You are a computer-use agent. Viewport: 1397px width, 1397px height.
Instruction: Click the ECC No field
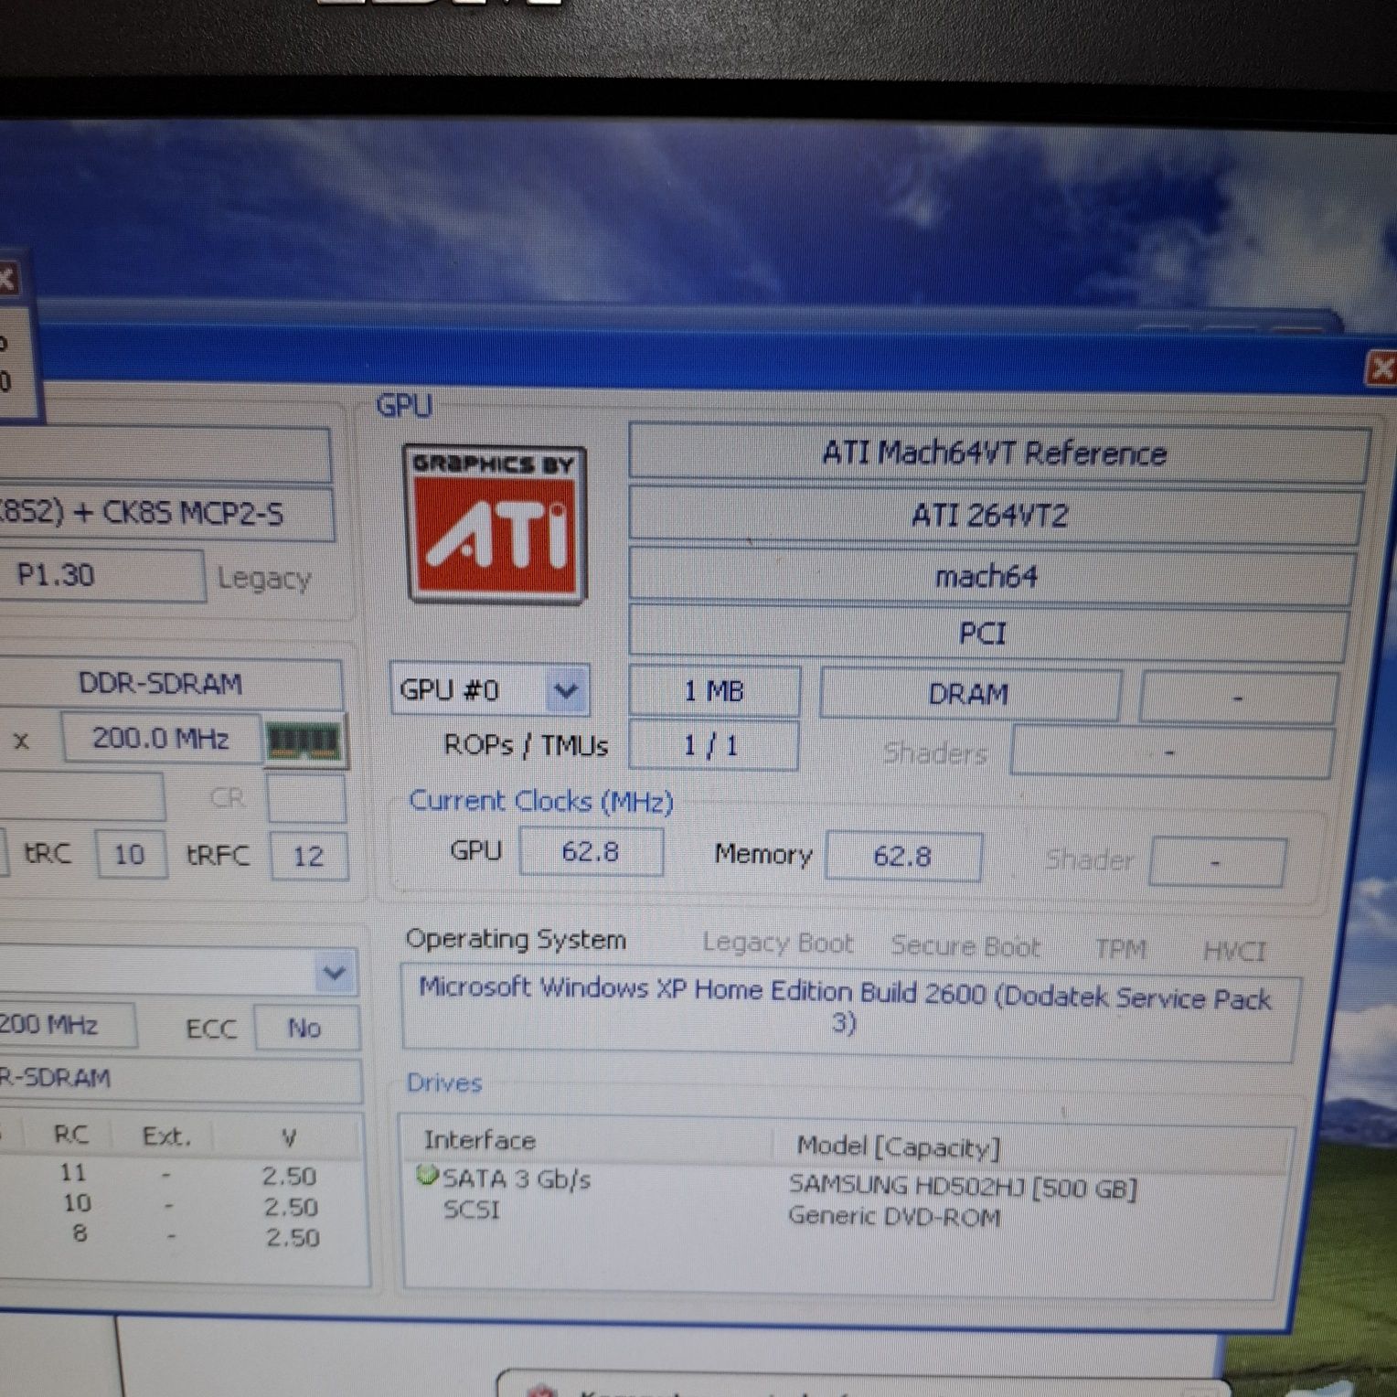pos(305,1029)
